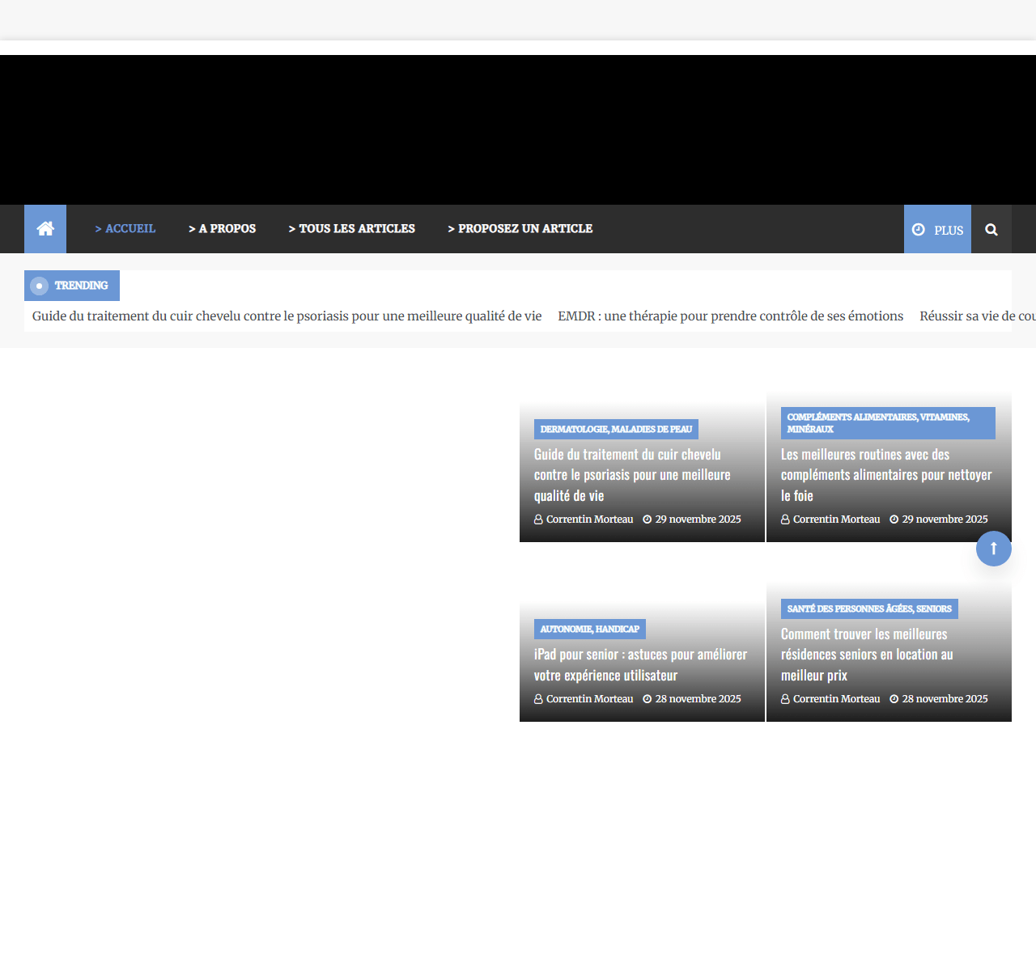Image resolution: width=1036 pixels, height=971 pixels.
Task: Open Tous les articles menu
Action: tap(352, 229)
